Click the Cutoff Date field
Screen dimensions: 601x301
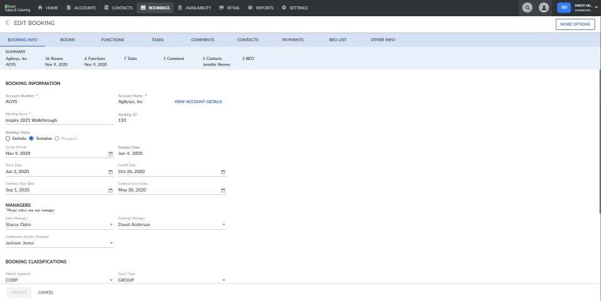click(x=172, y=172)
